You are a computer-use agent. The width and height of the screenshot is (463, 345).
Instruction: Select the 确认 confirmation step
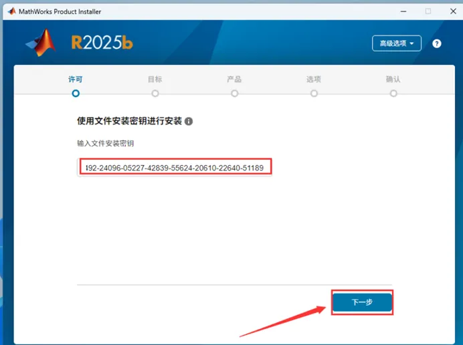click(393, 86)
